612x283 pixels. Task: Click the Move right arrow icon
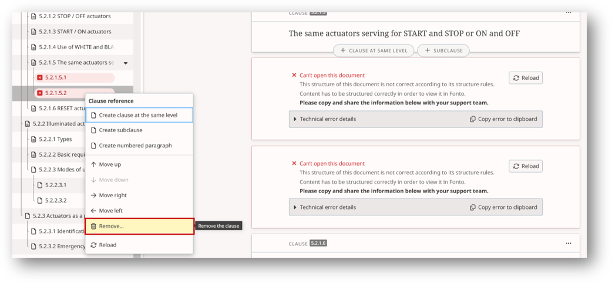[x=93, y=196]
